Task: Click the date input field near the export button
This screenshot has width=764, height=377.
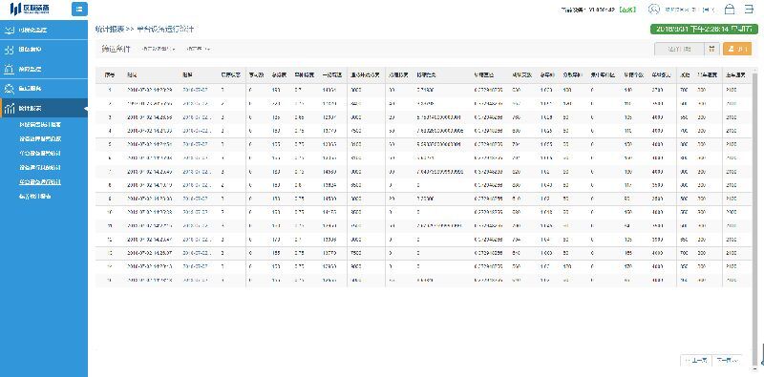Action: [680, 49]
